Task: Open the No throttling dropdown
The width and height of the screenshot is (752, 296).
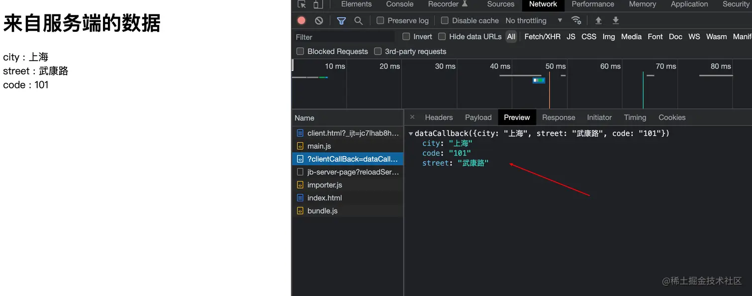Action: coord(534,20)
